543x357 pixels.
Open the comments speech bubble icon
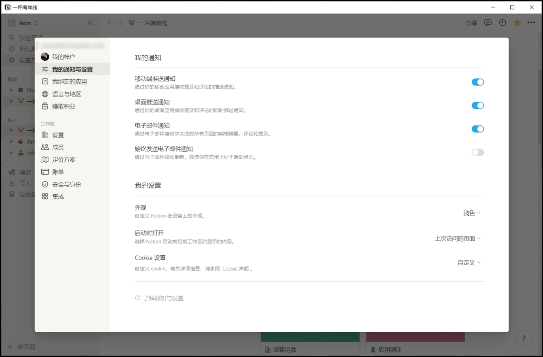tap(488, 23)
